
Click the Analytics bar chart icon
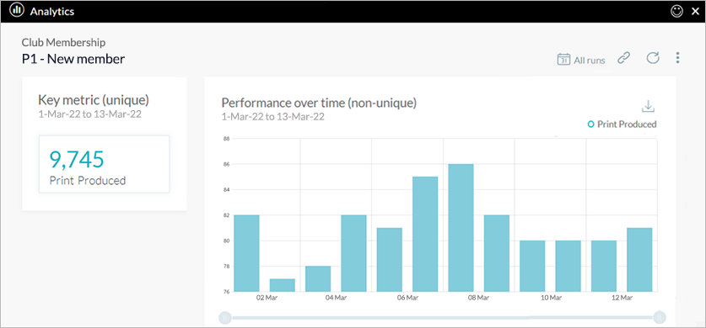[x=17, y=11]
